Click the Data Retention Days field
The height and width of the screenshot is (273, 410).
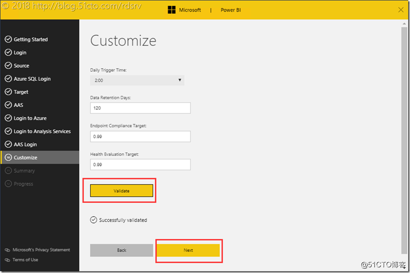point(140,108)
